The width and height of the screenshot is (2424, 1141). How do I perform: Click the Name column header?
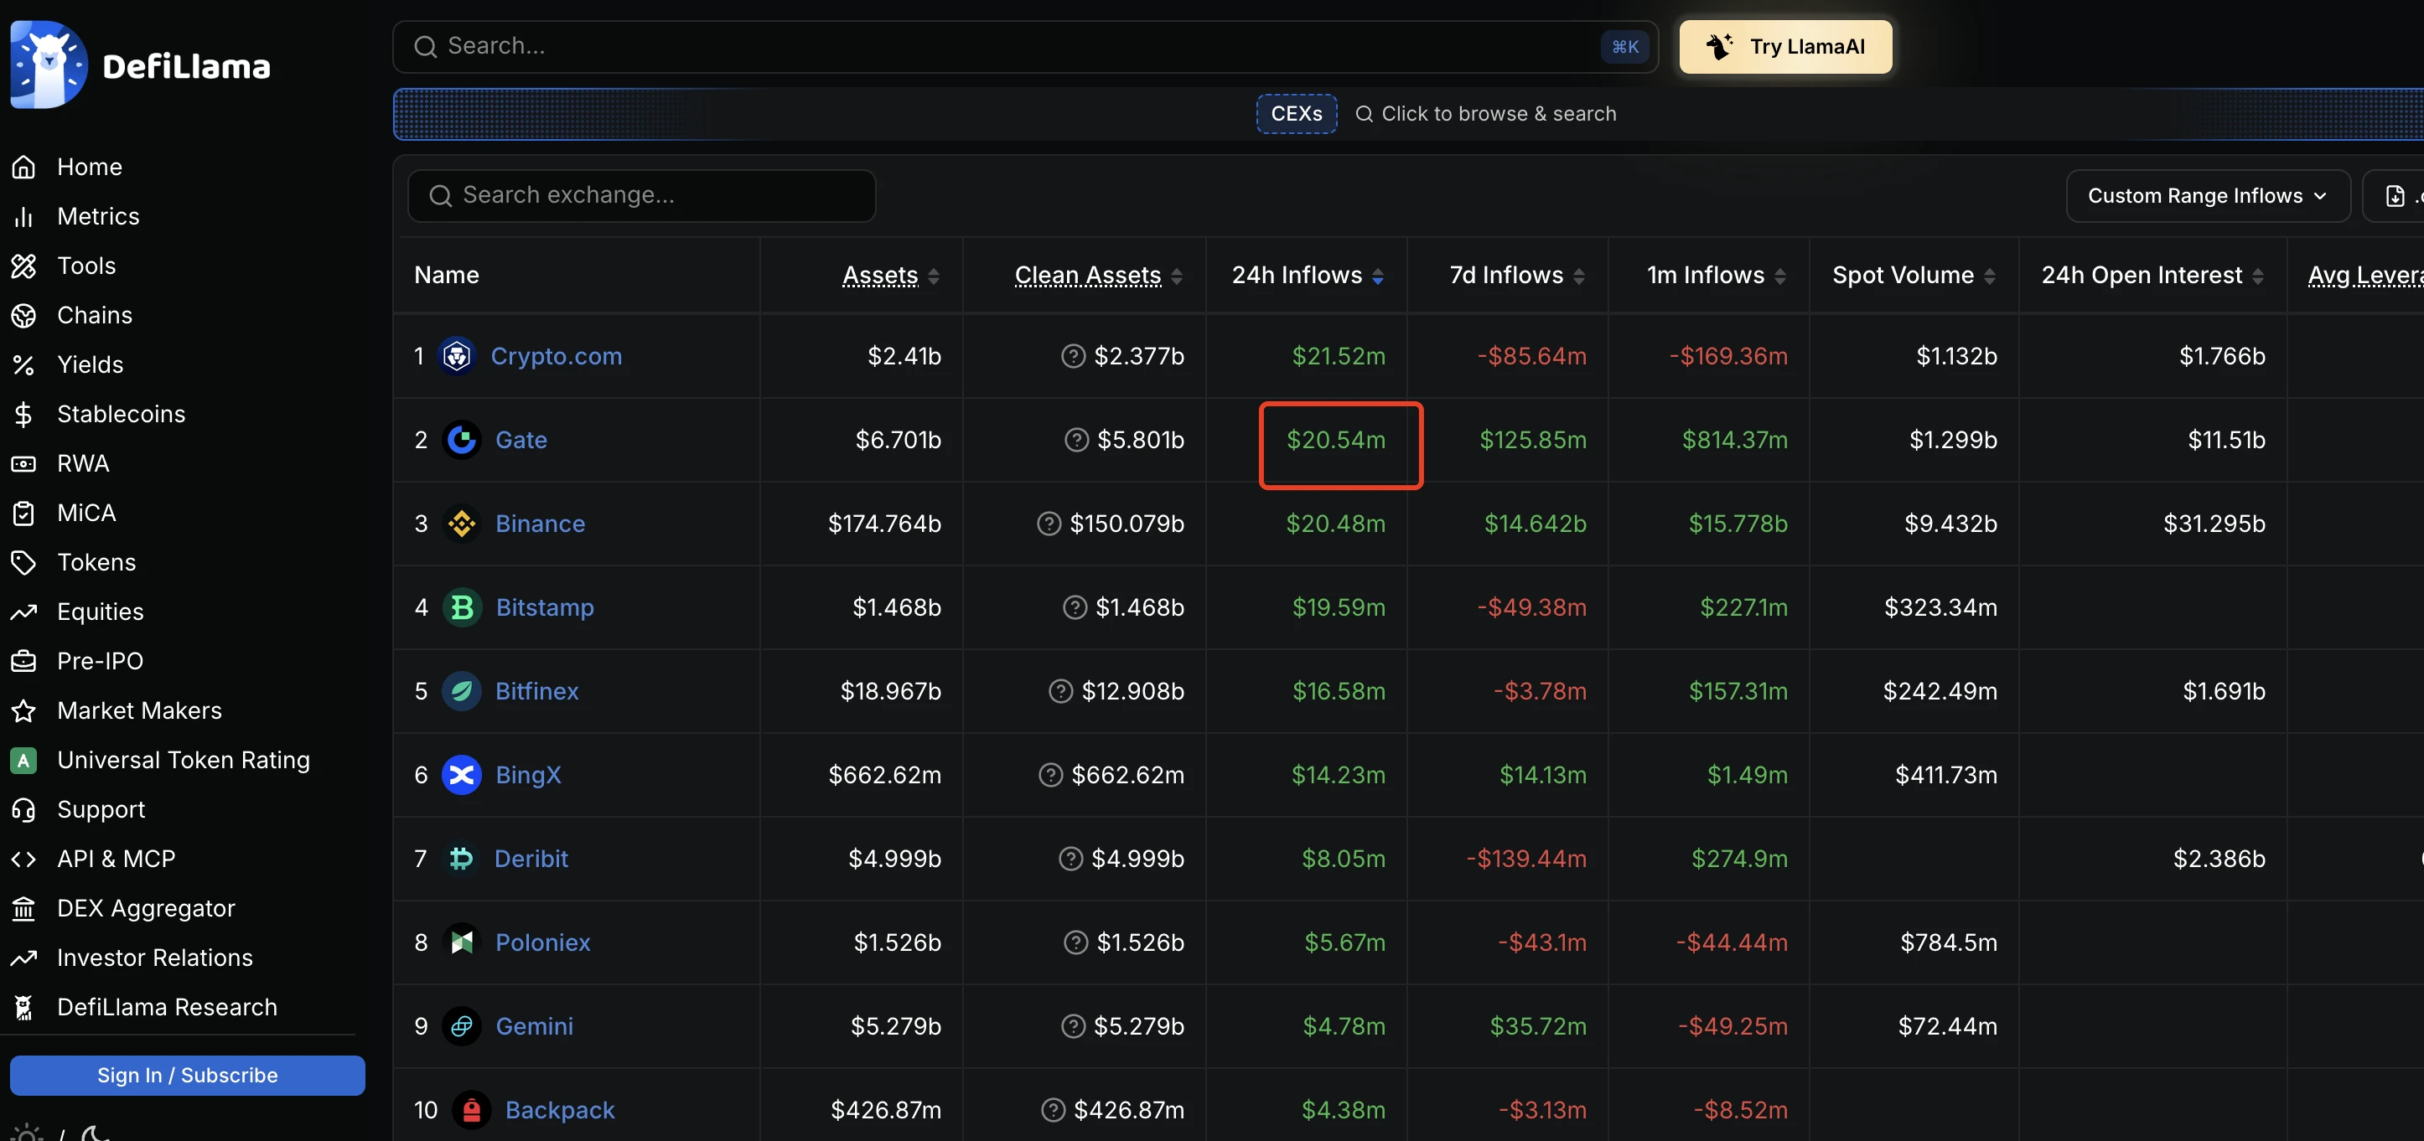[447, 276]
